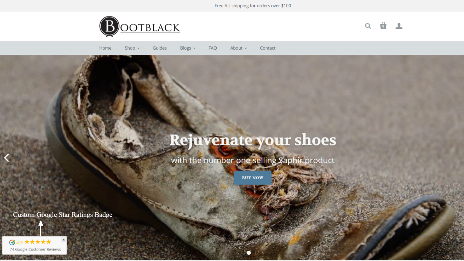Click the BUY NOW button
Screen dimensions: 464x261
pyautogui.click(x=253, y=178)
